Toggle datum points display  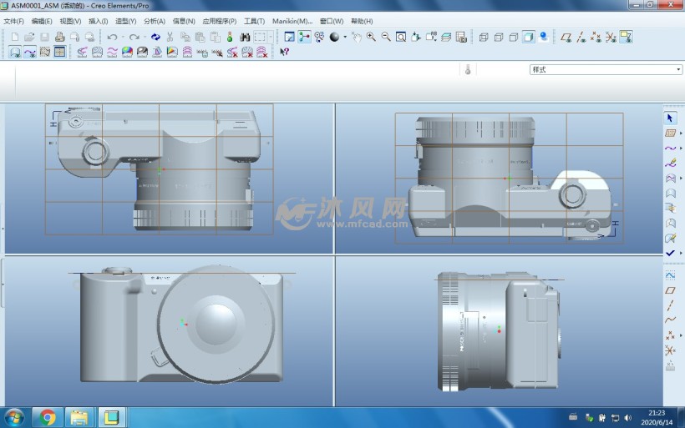[596, 37]
